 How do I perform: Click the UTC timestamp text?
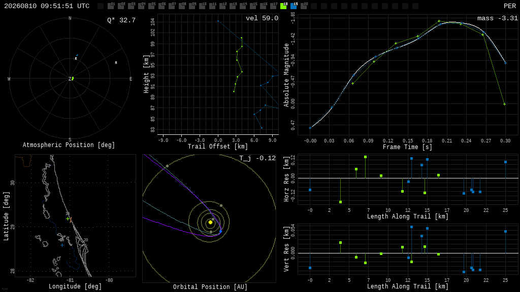[47, 6]
